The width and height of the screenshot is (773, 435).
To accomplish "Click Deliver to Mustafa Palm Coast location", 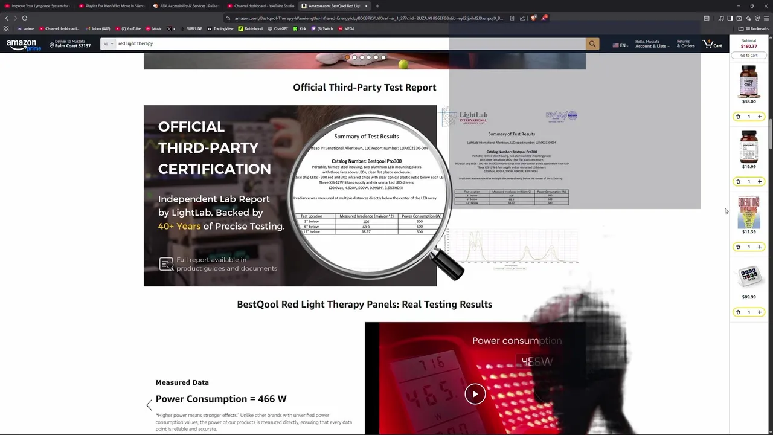I will click(70, 44).
